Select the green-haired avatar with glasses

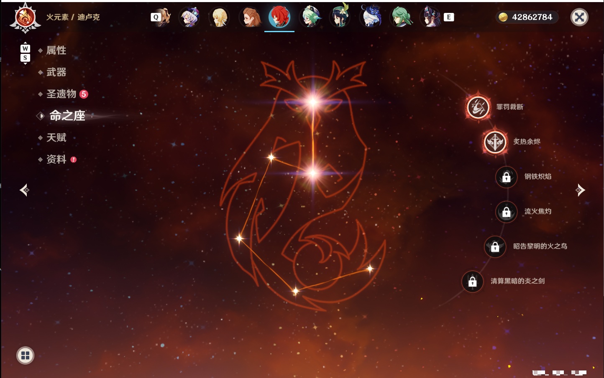pos(401,18)
